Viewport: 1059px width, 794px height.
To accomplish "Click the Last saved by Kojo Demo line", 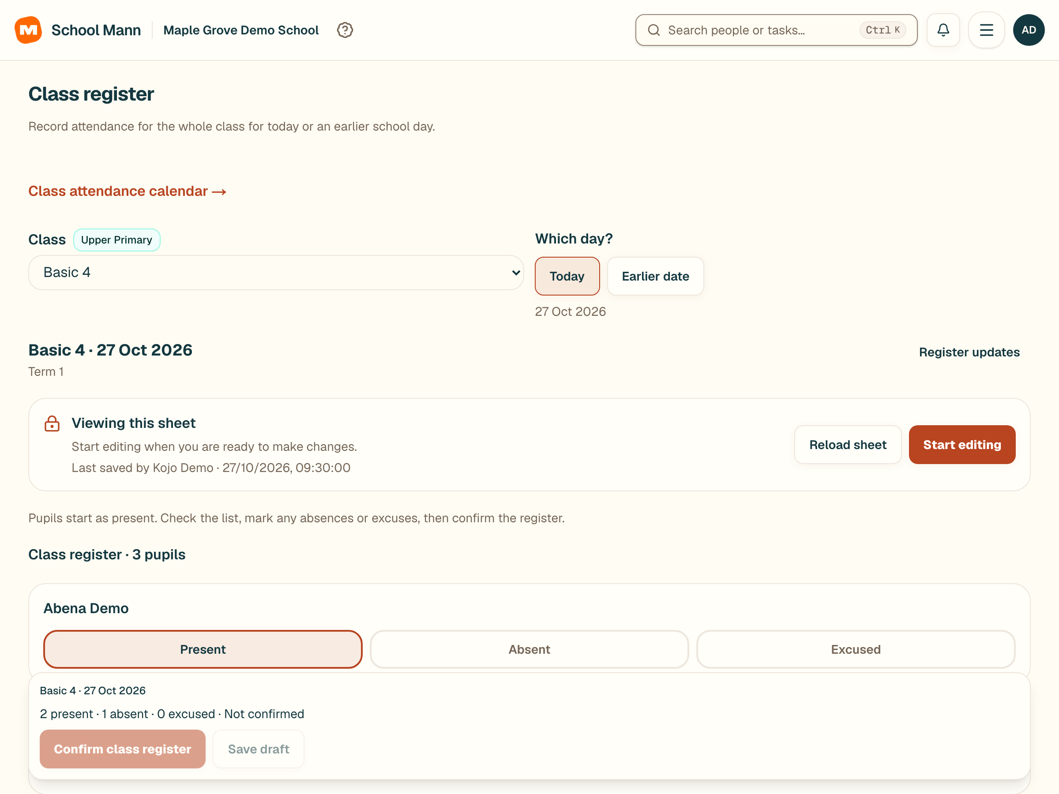I will (210, 468).
